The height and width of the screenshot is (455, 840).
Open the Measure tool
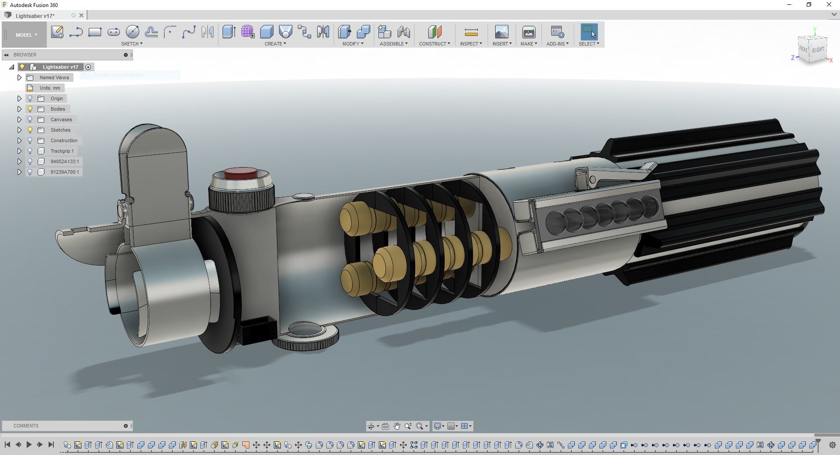click(471, 32)
